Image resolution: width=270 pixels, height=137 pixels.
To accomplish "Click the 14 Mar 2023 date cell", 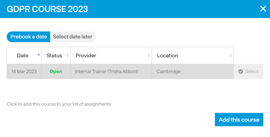I will click(x=24, y=72).
